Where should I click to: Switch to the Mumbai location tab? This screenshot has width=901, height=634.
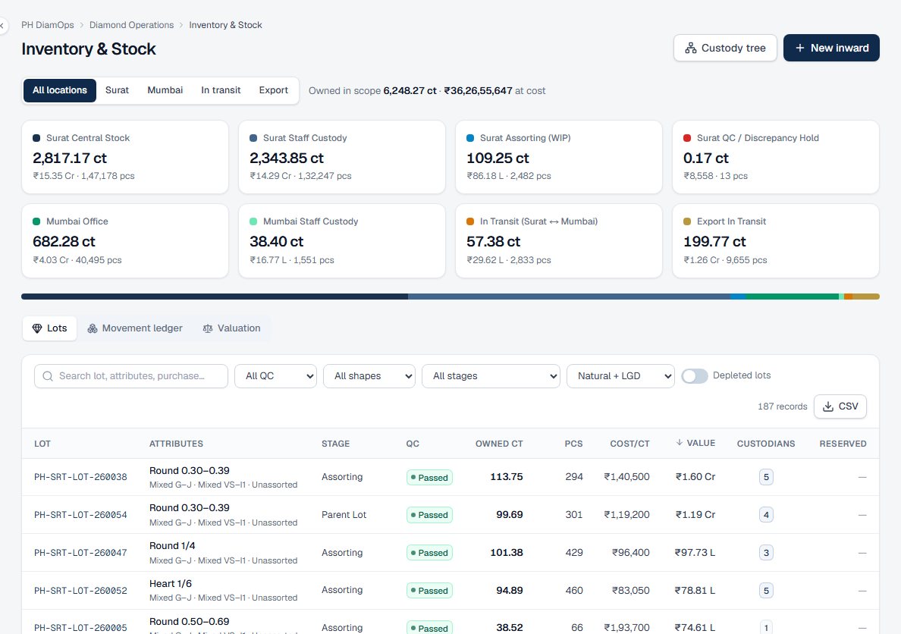165,90
